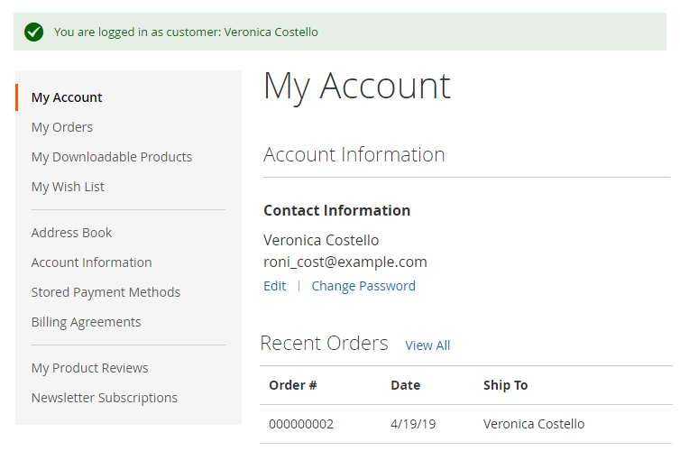Open My Orders in sidebar
Image resolution: width=680 pixels, height=451 pixels.
point(62,127)
